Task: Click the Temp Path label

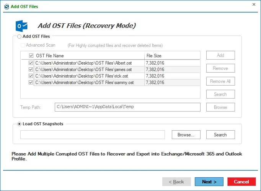Action: [31, 107]
